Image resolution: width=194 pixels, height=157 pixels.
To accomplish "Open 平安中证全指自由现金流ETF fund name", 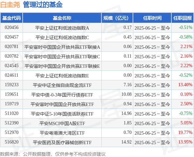I will 62,85.
